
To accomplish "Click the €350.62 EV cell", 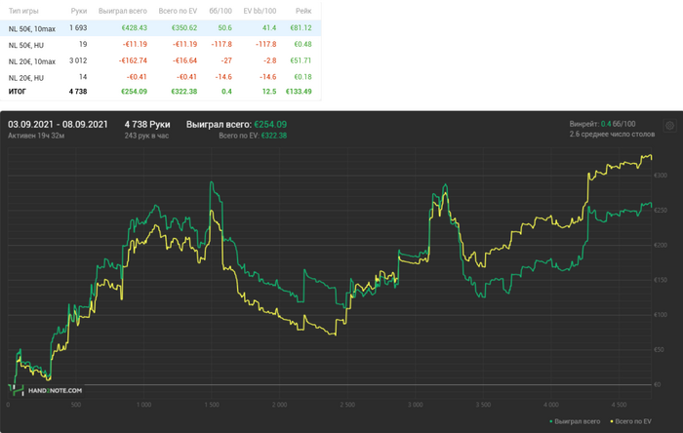I will [183, 28].
